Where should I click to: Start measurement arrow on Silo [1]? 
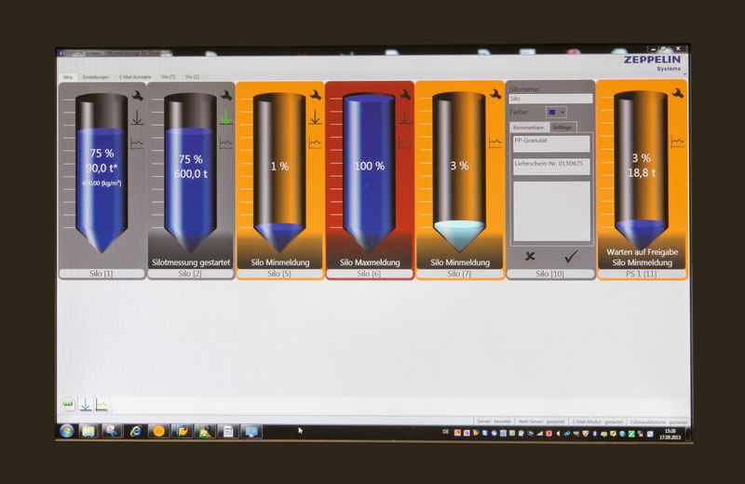(137, 117)
